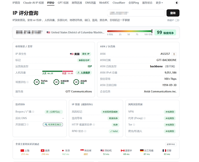Click the 99 极度纯净 score badge
The height and width of the screenshot is (162, 199).
165,32
